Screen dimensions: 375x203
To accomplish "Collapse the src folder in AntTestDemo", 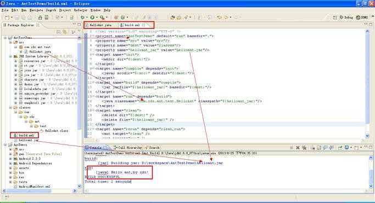I will [10, 43].
